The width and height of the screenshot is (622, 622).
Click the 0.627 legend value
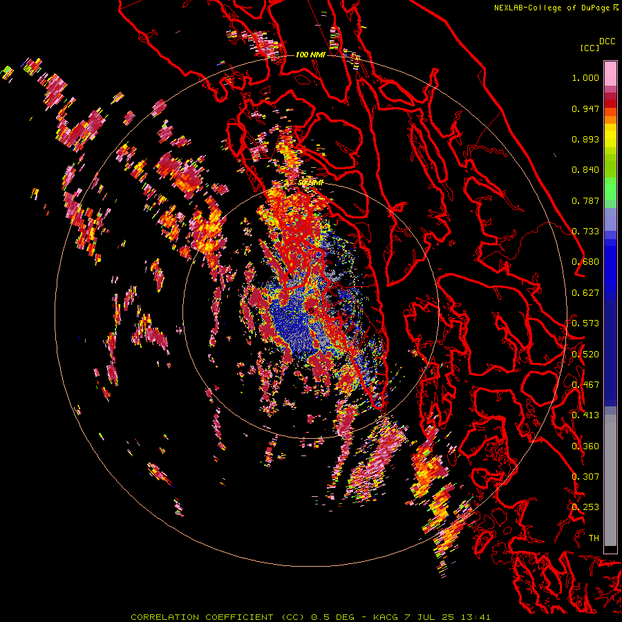(x=585, y=293)
